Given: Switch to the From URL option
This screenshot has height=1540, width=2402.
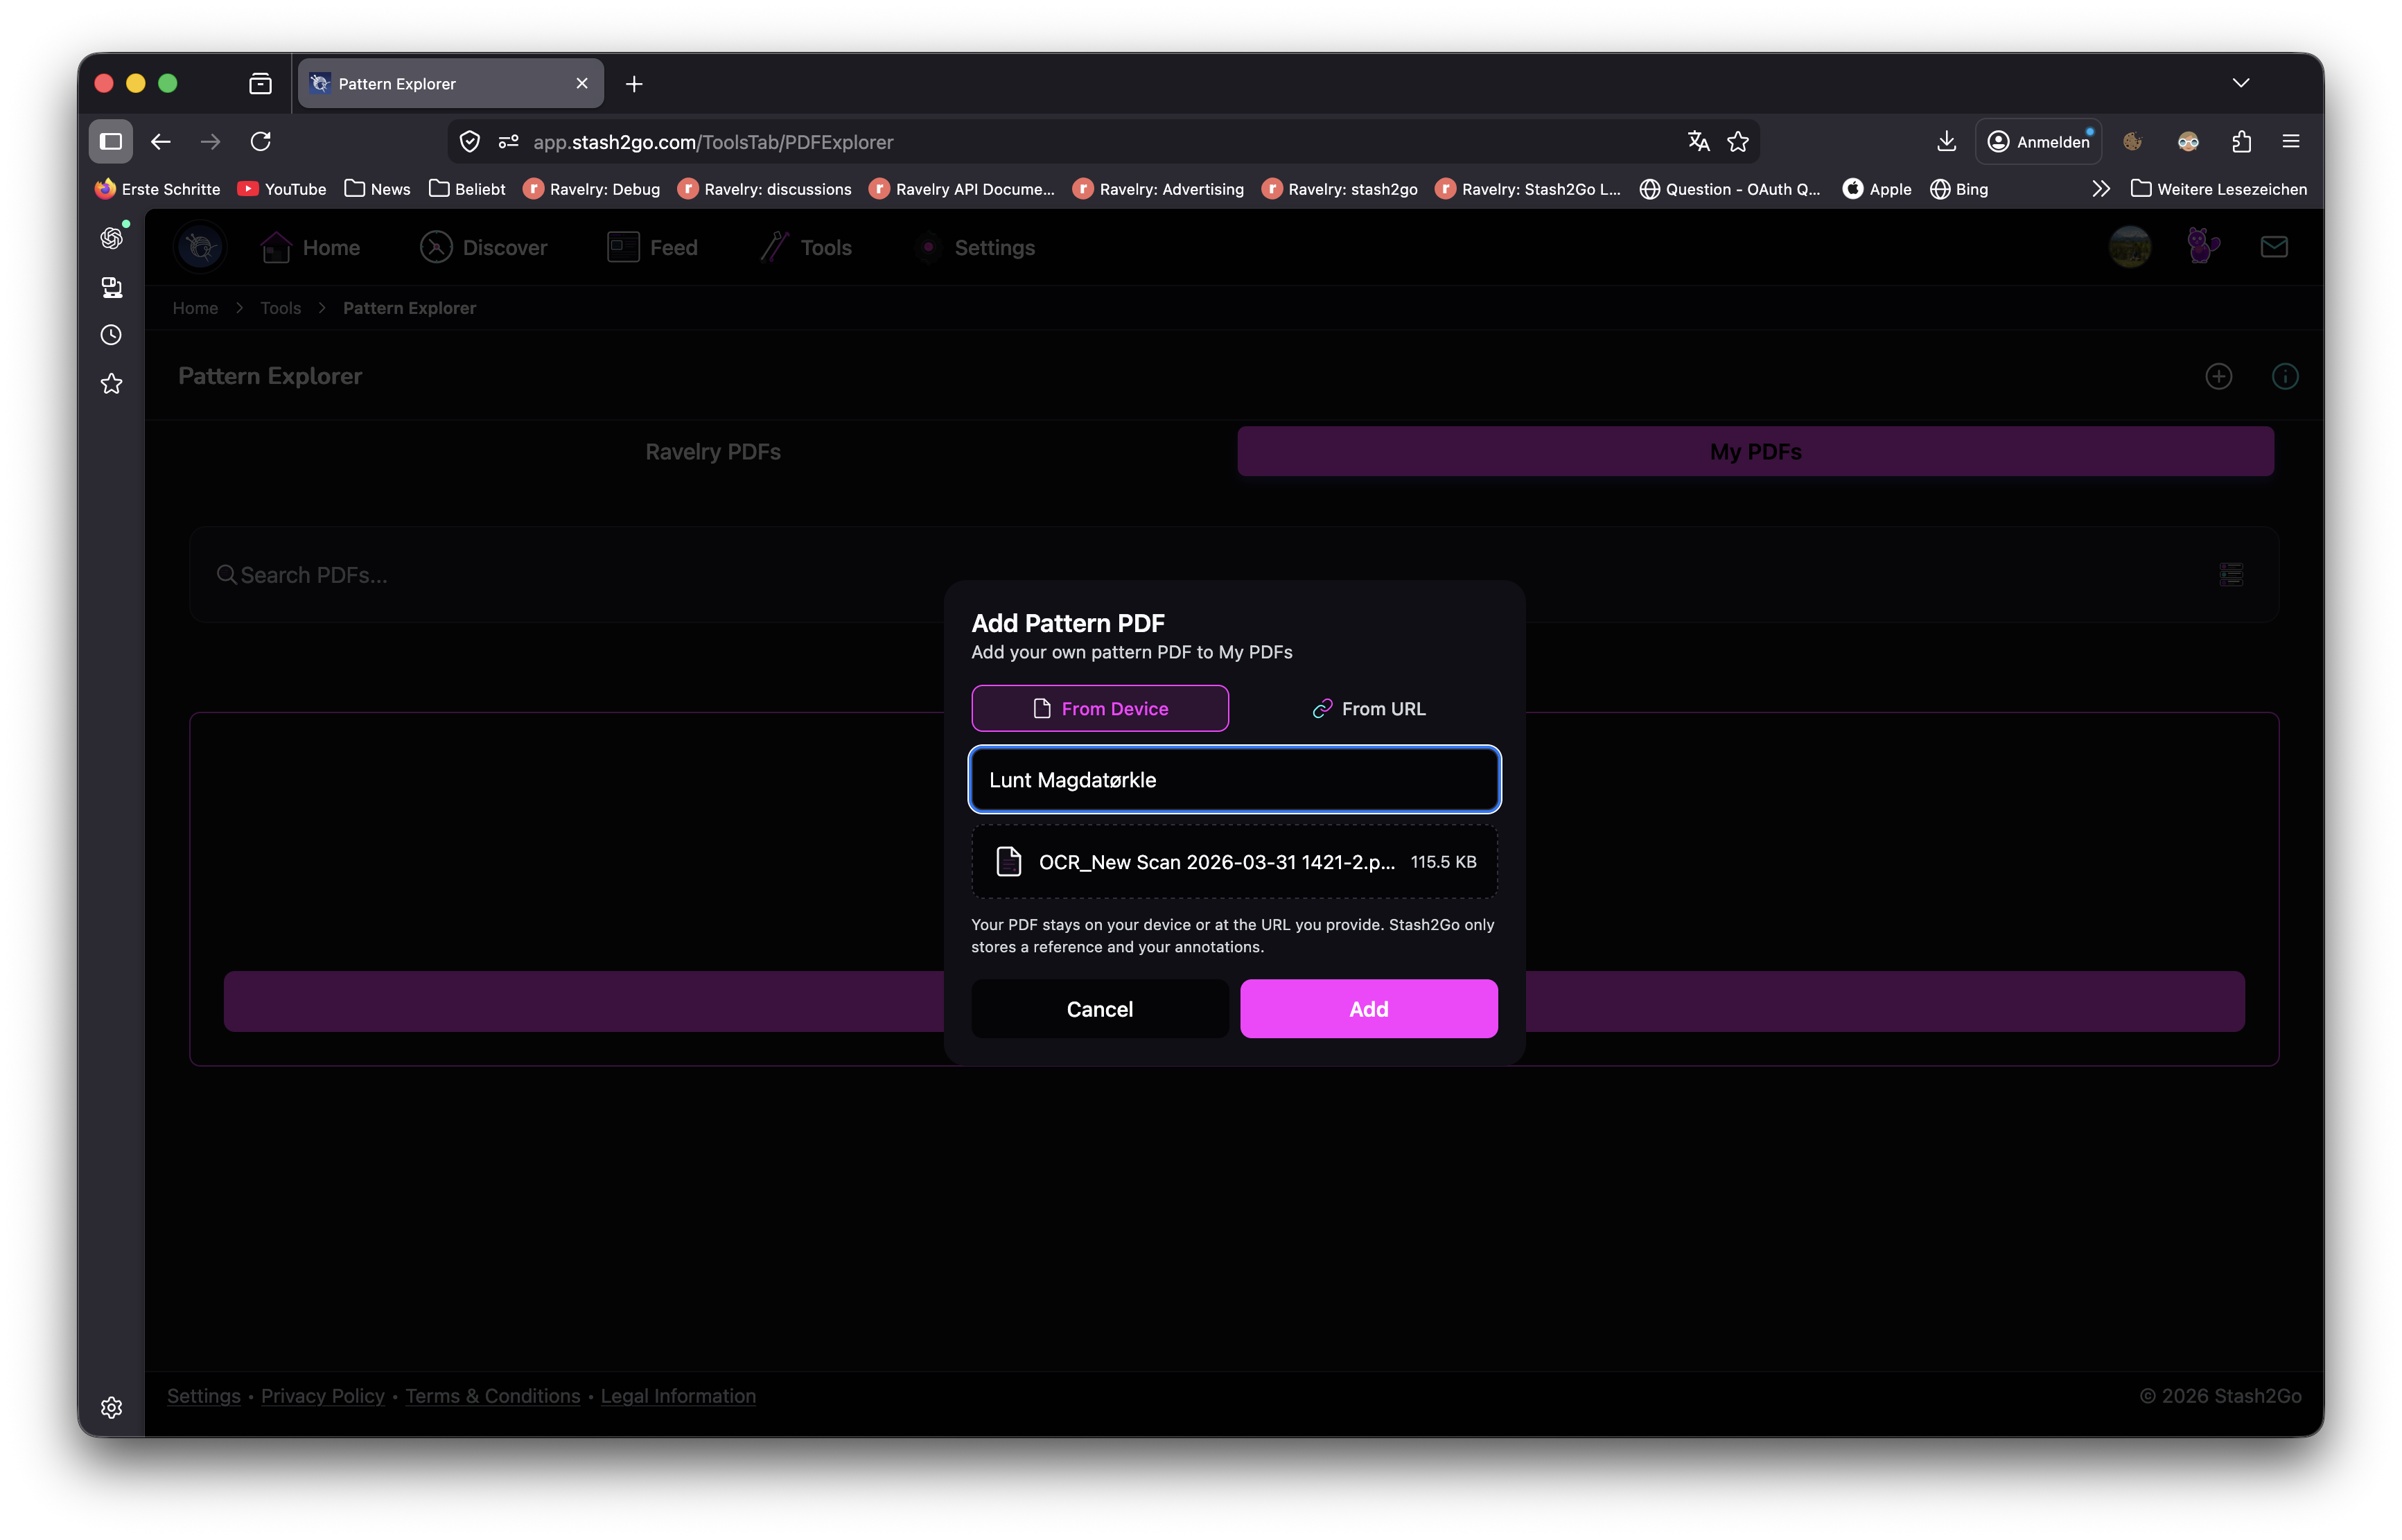Looking at the screenshot, I should click(x=1368, y=708).
